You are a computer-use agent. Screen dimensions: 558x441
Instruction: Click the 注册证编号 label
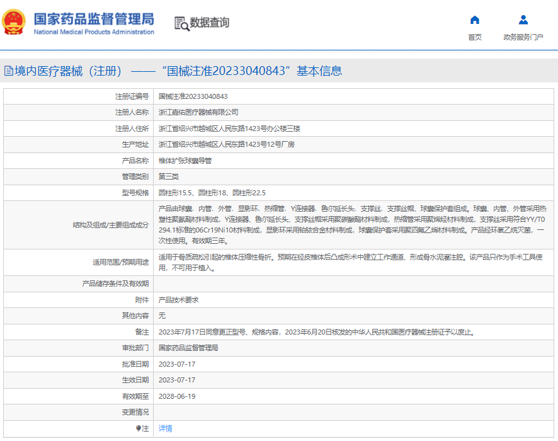coord(132,96)
